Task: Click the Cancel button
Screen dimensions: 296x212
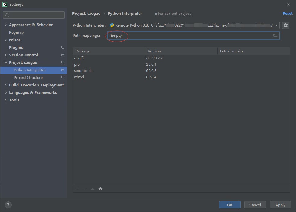Action: point(255,205)
